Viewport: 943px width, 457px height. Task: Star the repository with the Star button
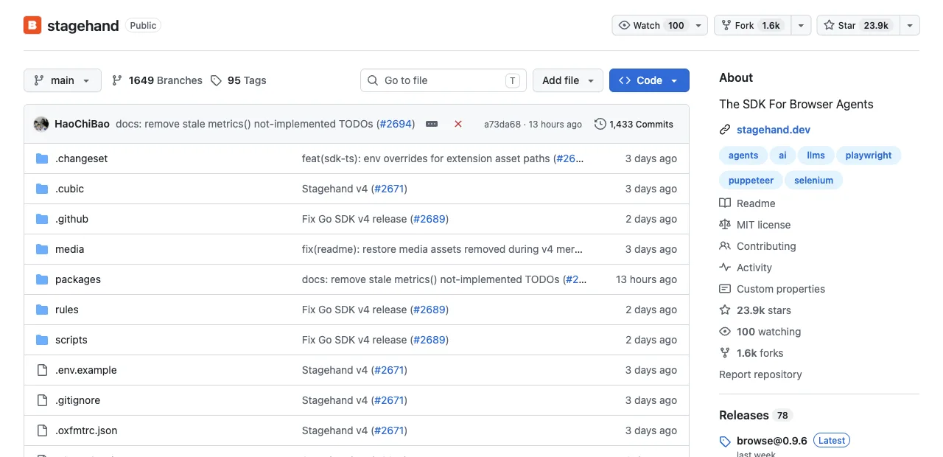[858, 25]
